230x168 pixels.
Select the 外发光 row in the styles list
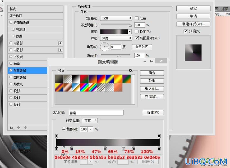point(27,84)
